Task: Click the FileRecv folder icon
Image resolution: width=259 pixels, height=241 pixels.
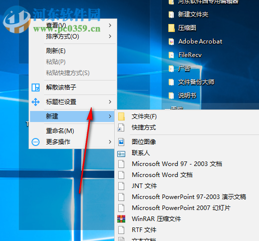Action: [x=171, y=55]
